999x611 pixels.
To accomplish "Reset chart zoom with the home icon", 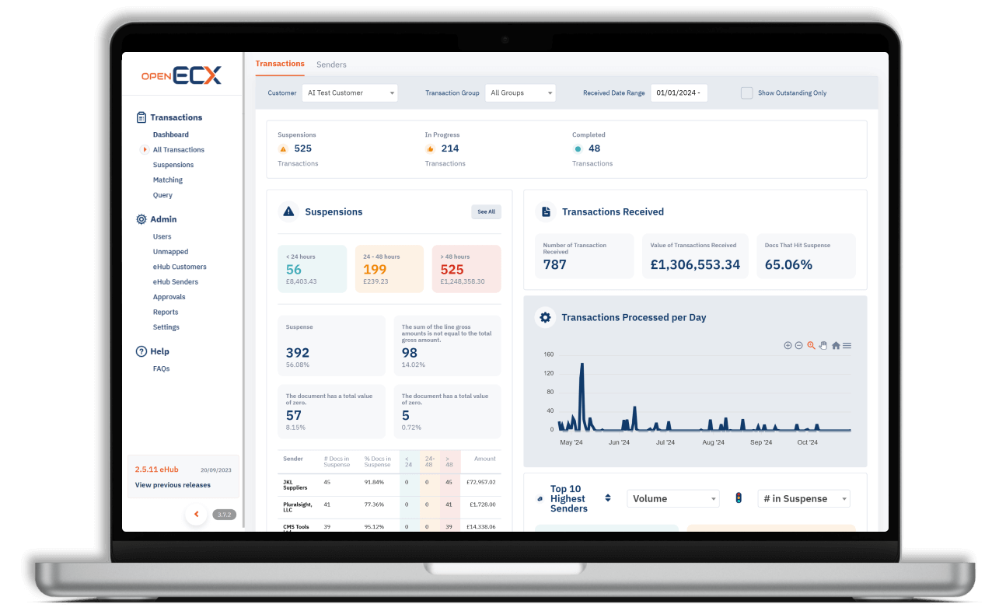I will pos(836,345).
